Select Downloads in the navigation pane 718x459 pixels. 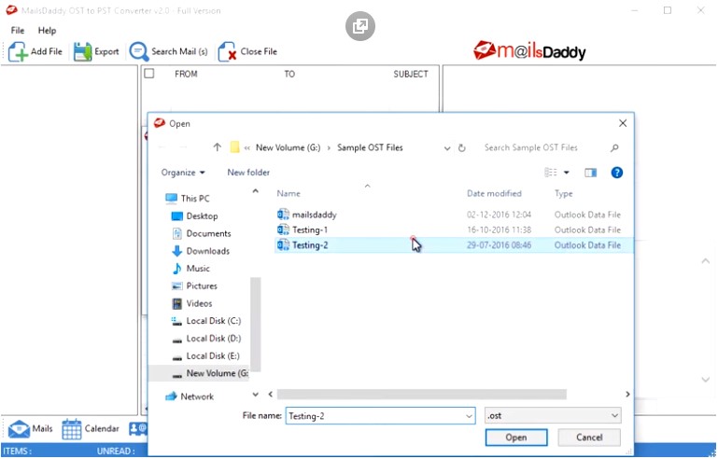click(x=208, y=251)
